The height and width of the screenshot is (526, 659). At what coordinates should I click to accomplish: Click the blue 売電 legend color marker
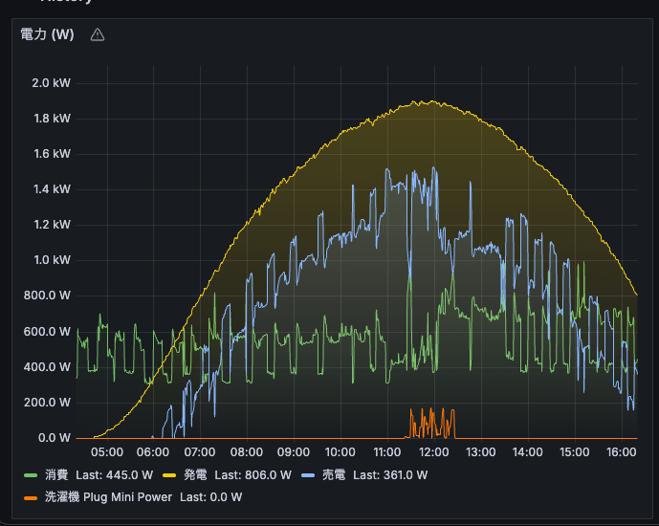coord(308,474)
